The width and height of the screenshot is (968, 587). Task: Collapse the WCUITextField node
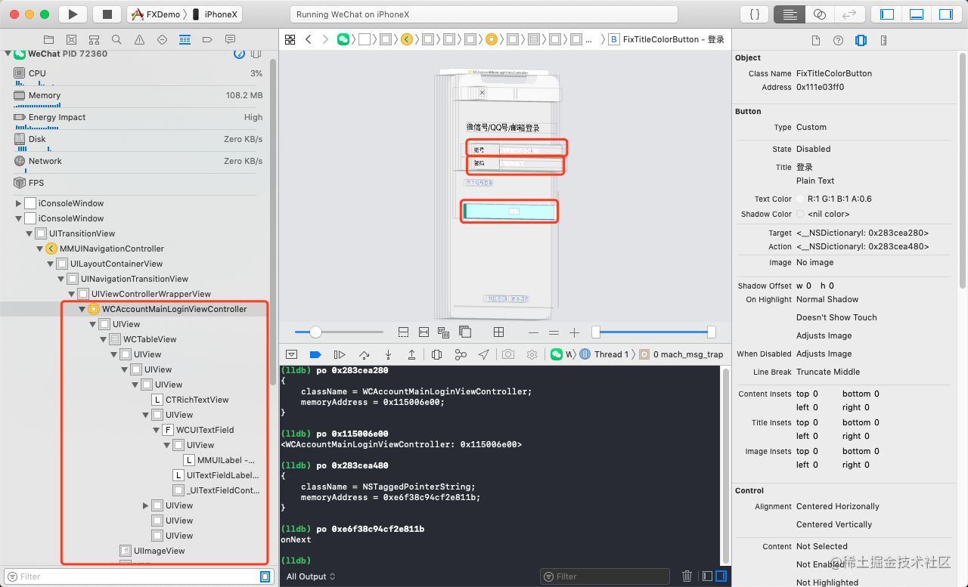156,430
